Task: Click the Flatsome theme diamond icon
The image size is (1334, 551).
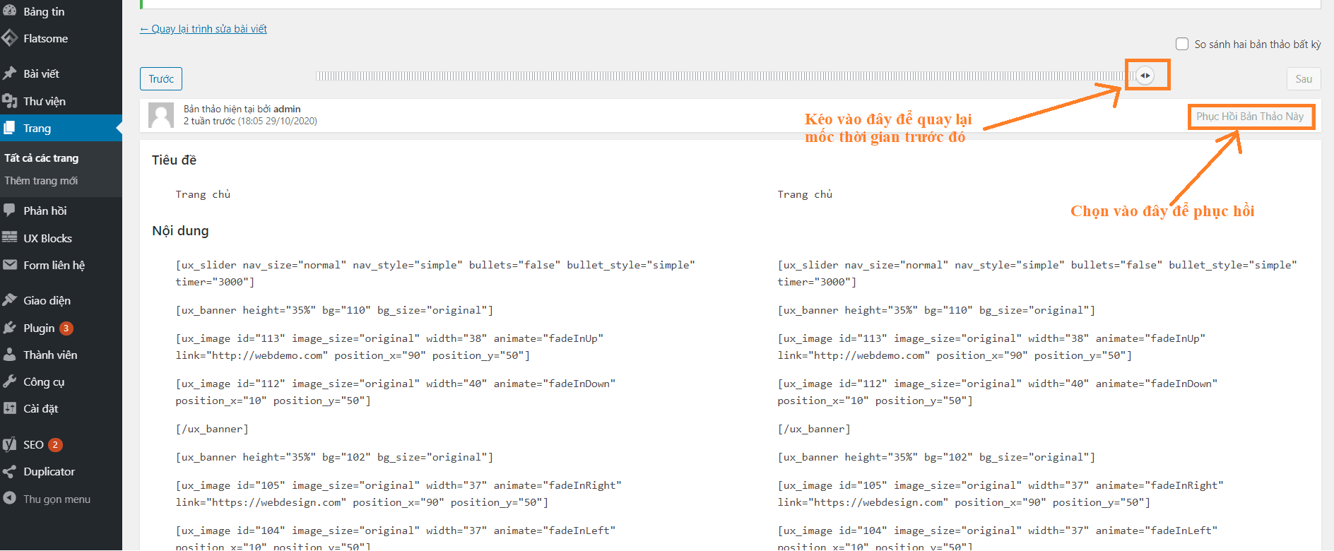Action: coord(9,38)
